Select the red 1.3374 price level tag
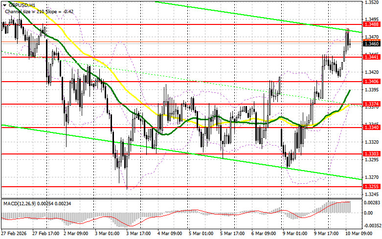This screenshot has width=382, height=239. (x=370, y=104)
